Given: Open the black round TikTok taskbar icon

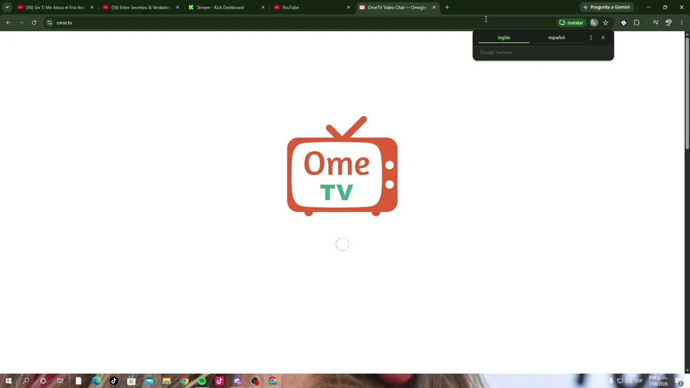Looking at the screenshot, I should click(114, 381).
